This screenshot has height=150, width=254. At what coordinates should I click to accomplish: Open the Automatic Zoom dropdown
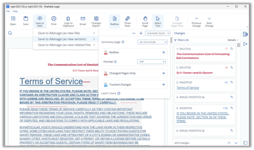click(x=157, y=33)
